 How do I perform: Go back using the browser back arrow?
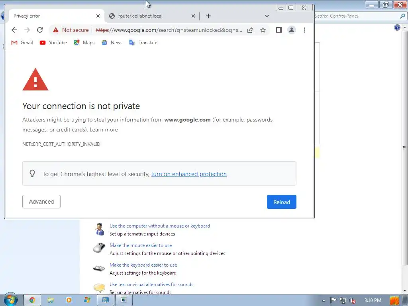14,30
